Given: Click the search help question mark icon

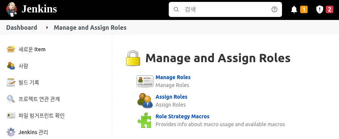Looking at the screenshot, I should tap(274, 9).
